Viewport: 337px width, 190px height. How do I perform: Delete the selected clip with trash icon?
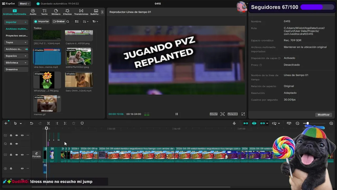point(74,123)
